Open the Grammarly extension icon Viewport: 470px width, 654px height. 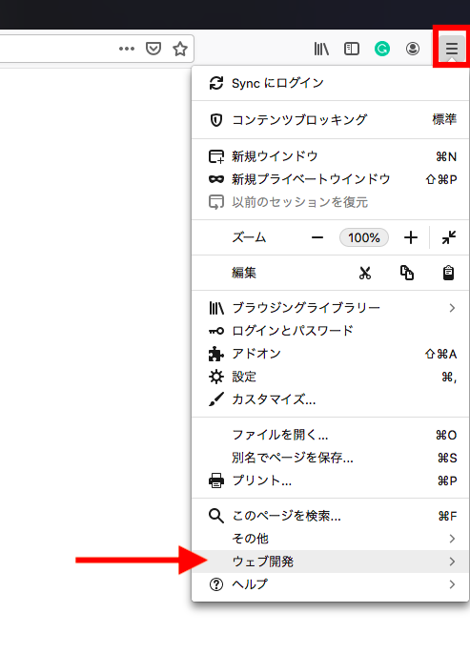[x=382, y=49]
